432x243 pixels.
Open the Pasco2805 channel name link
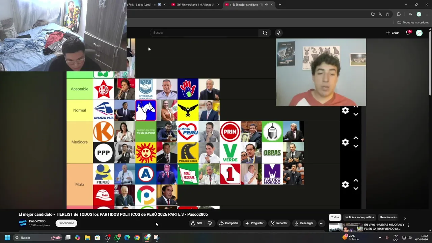click(x=37, y=221)
